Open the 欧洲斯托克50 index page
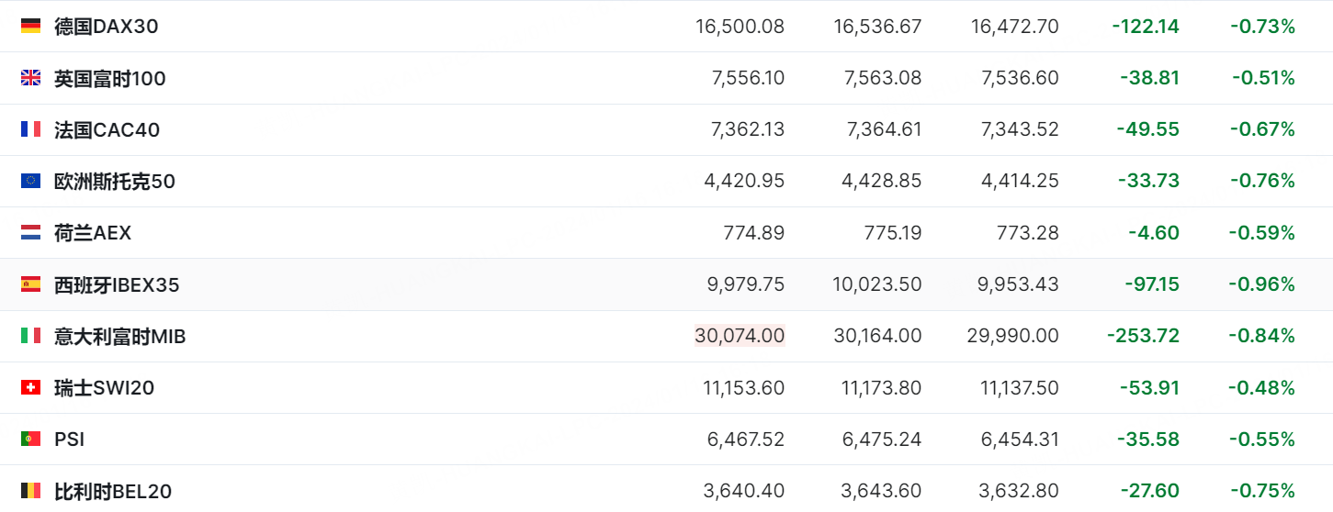This screenshot has width=1333, height=512. 114,181
